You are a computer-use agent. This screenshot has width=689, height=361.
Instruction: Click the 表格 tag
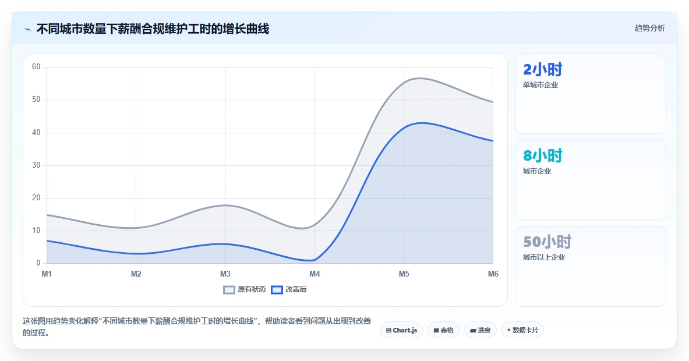point(443,330)
